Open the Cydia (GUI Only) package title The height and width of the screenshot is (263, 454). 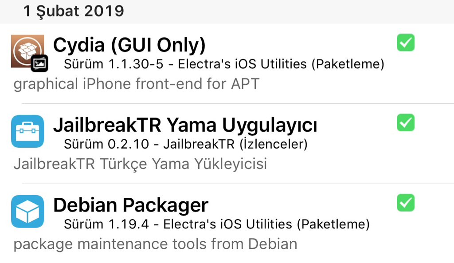tap(129, 45)
